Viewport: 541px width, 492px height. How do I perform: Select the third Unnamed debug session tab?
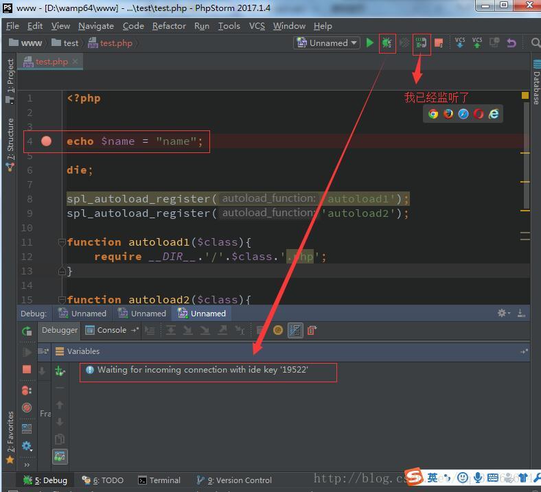202,314
